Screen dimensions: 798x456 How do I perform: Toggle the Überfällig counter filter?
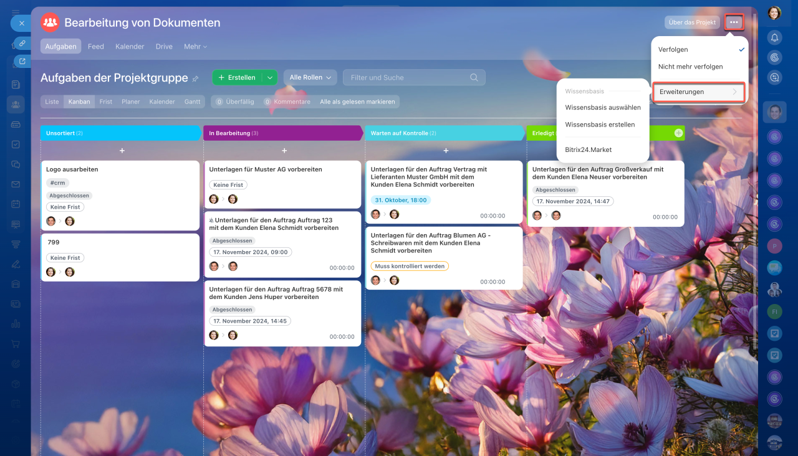pyautogui.click(x=235, y=102)
